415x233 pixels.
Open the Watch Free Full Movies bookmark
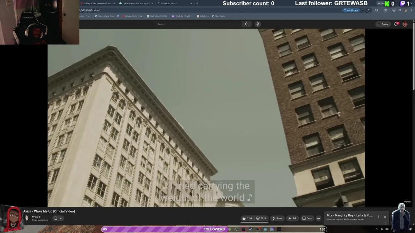(x=157, y=16)
